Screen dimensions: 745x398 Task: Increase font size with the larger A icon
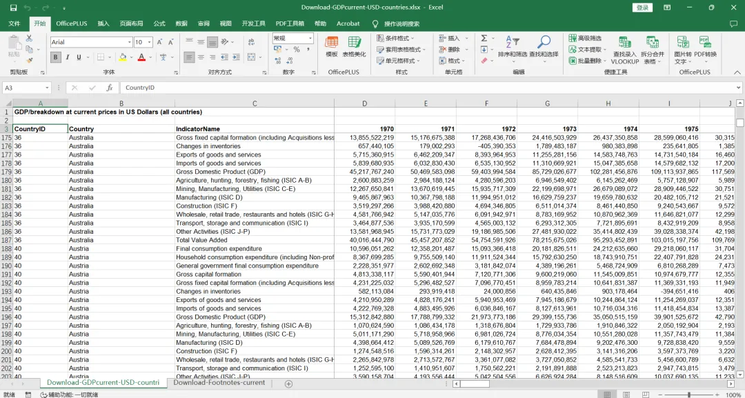click(159, 42)
